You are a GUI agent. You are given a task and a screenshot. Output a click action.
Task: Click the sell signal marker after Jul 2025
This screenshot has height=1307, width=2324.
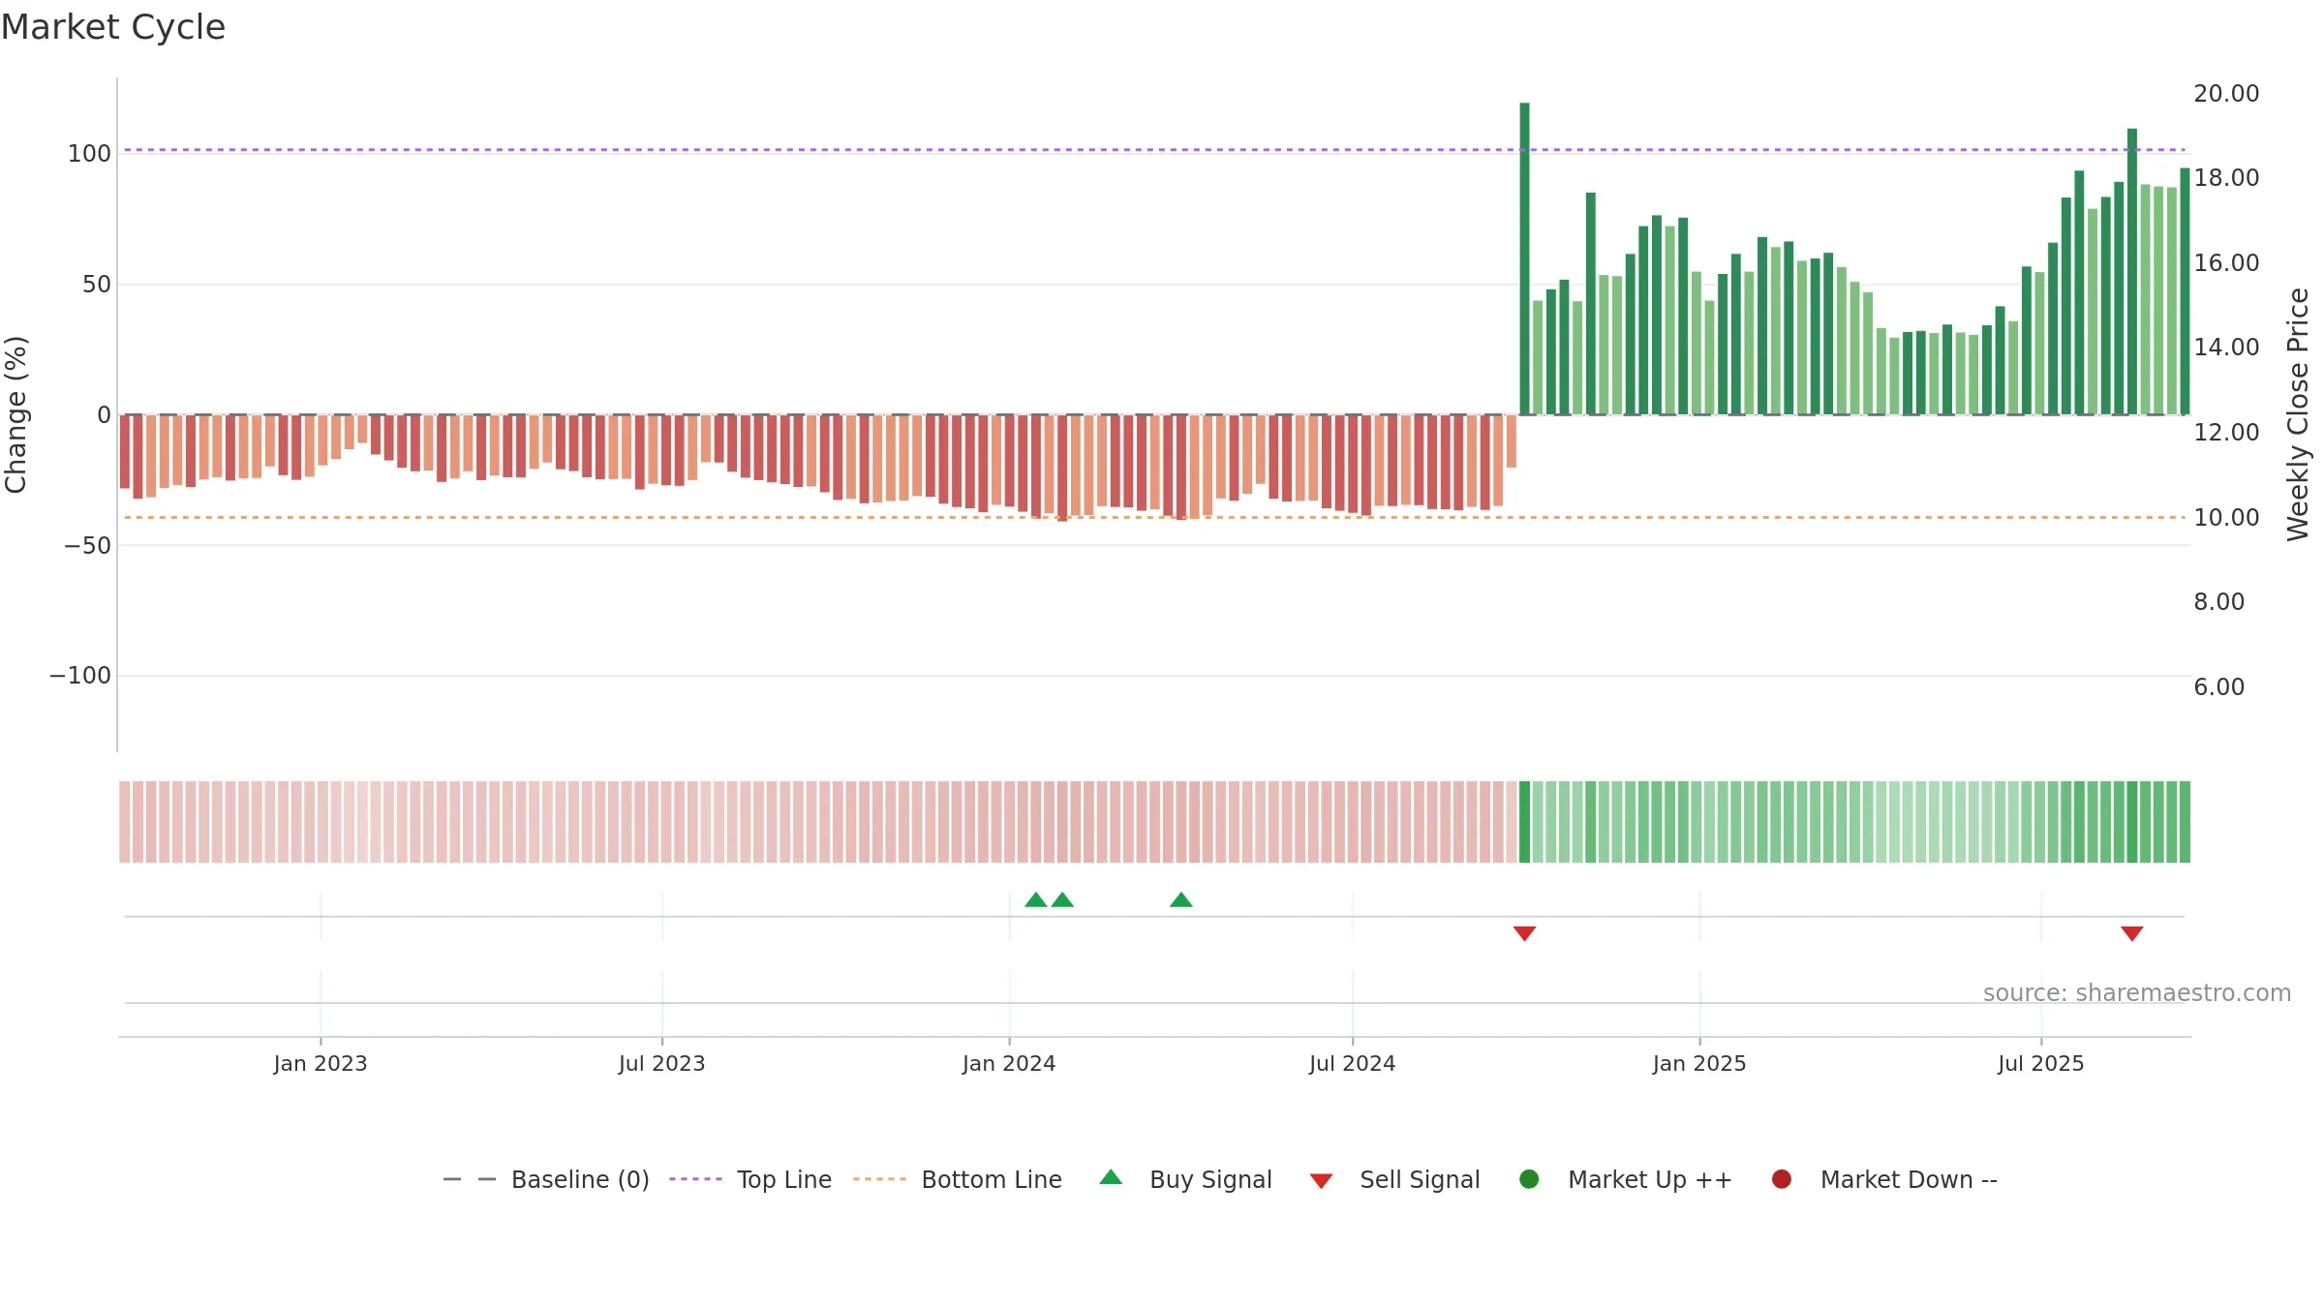[2131, 933]
